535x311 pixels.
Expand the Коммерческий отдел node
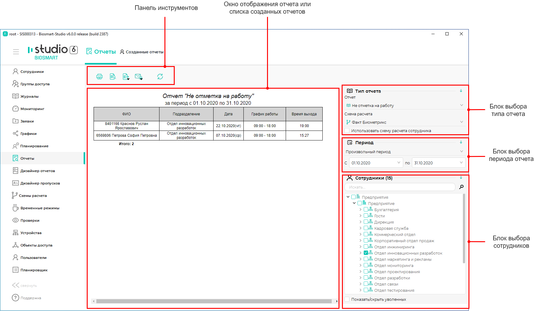point(360,234)
